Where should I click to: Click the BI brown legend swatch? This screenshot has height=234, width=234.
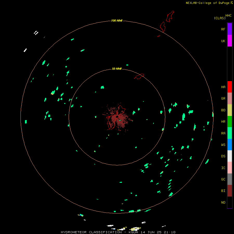pos(230,191)
